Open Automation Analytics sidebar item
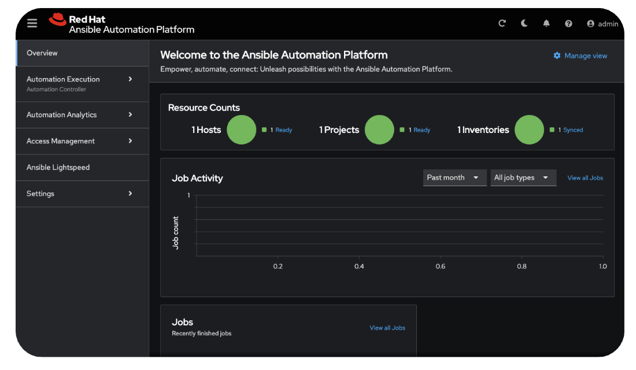The height and width of the screenshot is (370, 636). pos(82,115)
